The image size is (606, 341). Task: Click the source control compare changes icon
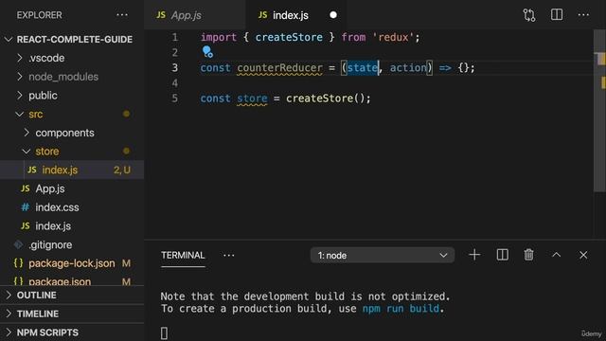529,15
